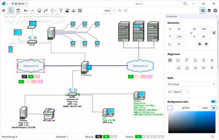This screenshot has width=219, height=140.
Task: Open the Style 5 dropdown
Action: tap(181, 92)
